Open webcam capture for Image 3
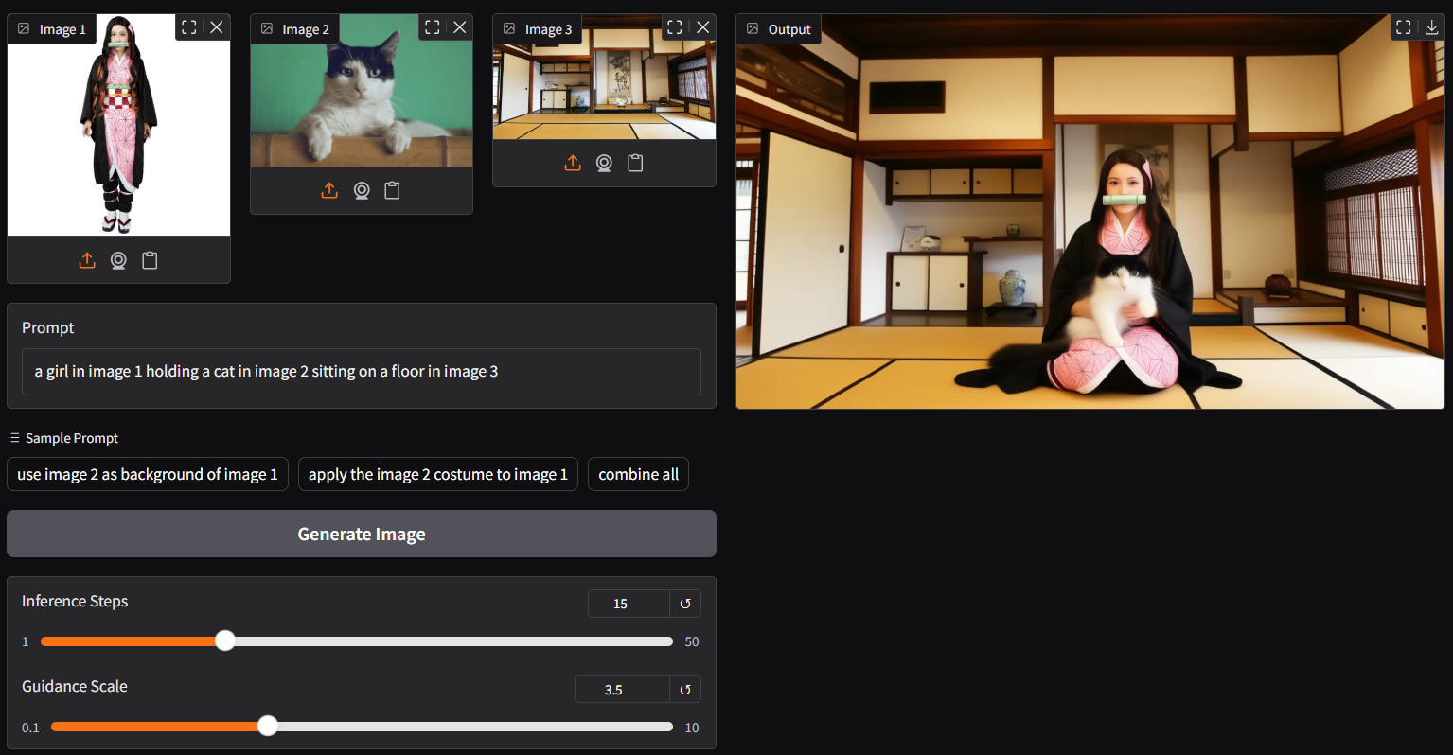This screenshot has height=755, width=1453. click(x=604, y=163)
